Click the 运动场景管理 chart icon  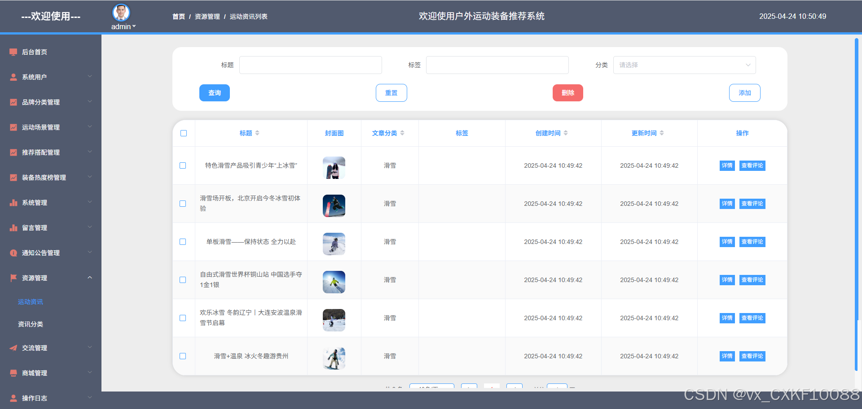point(13,127)
